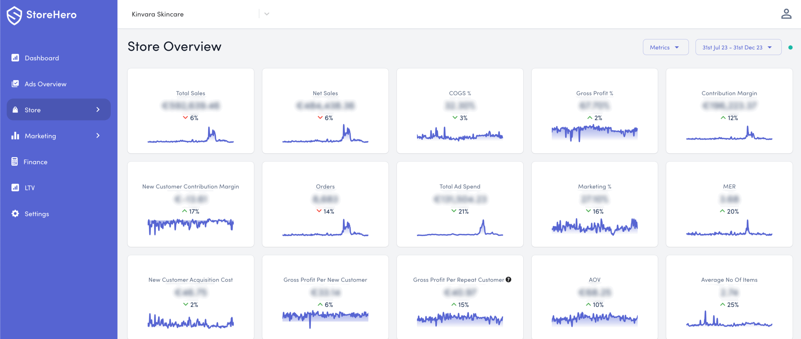Click the StoreHero shield logo

coord(14,15)
